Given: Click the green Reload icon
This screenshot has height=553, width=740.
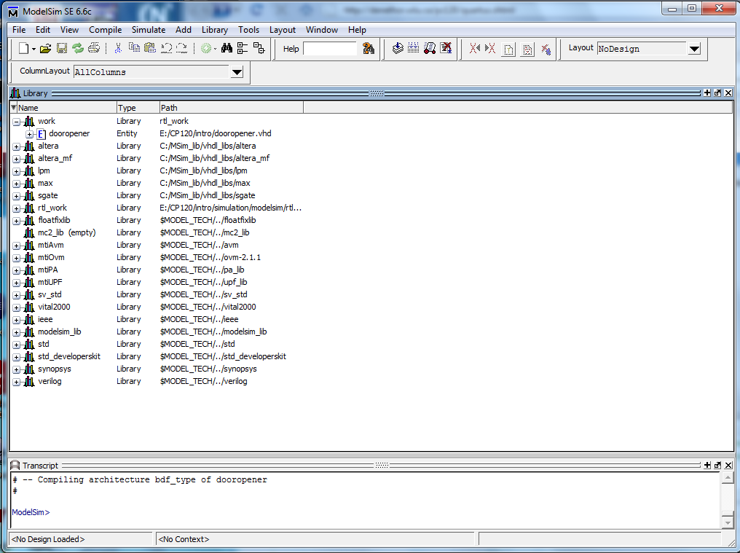Looking at the screenshot, I should pos(78,48).
